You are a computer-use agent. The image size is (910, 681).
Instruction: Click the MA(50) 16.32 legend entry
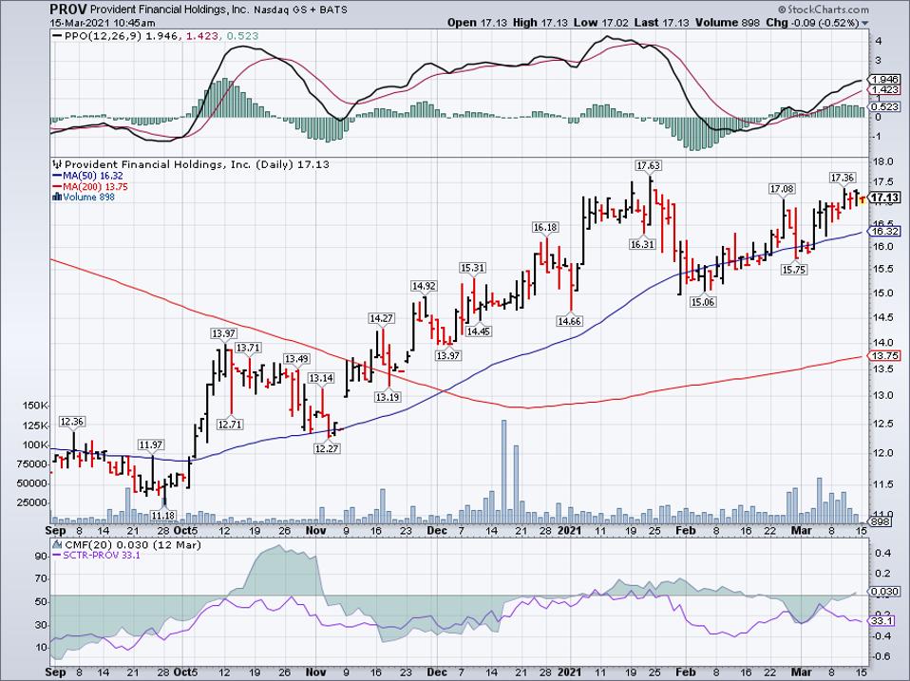tap(88, 176)
